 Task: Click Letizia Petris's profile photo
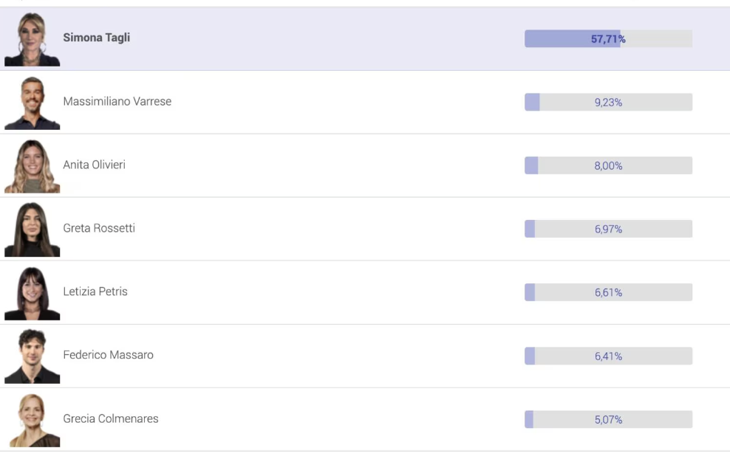(x=32, y=293)
